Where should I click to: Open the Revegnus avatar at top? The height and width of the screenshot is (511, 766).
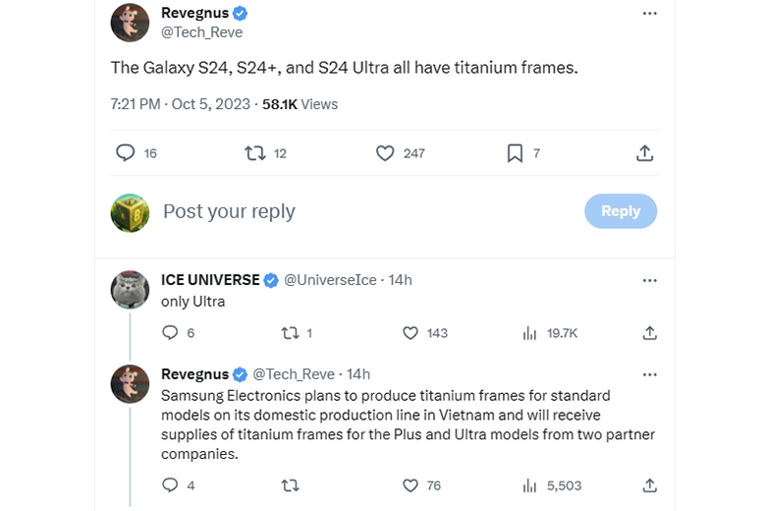tap(130, 23)
